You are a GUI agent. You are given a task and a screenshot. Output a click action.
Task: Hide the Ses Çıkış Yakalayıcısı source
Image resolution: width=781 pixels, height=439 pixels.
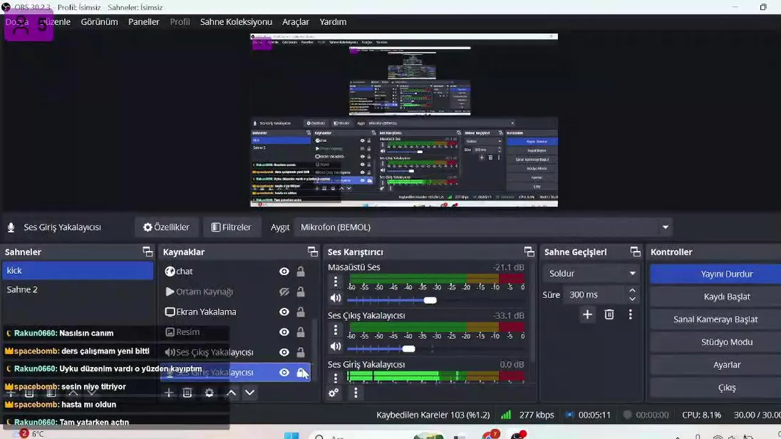(284, 352)
